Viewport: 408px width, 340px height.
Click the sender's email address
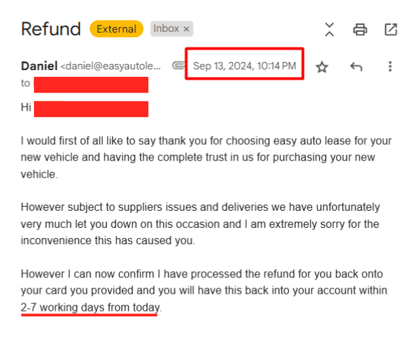(112, 67)
